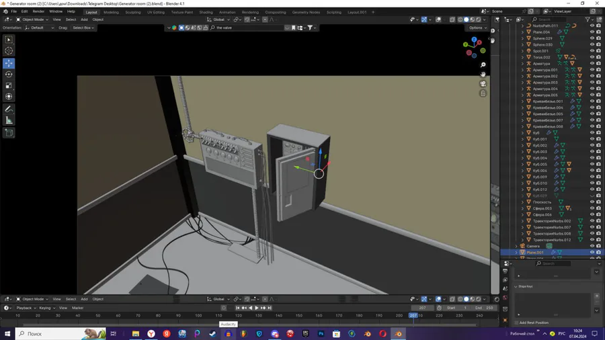This screenshot has width=605, height=340.
Task: Activate the Move tool
Action: [x=9, y=63]
